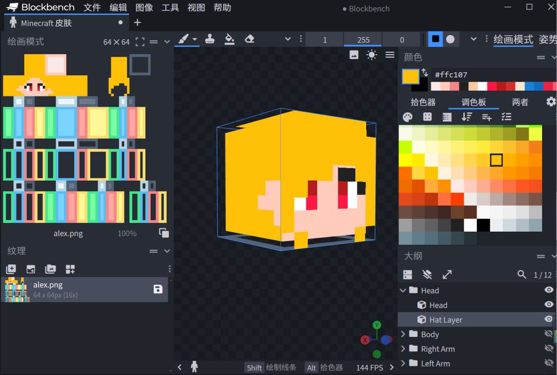Choose the Copy Paste stamp tool
Viewport: 557px width, 375px height.
(210, 39)
